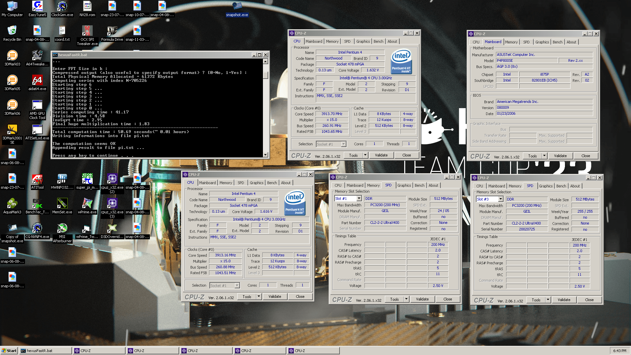631x355 pixels.
Task: Expand the Tools arrow in Mainboard CPU-Z window
Action: coord(544,156)
